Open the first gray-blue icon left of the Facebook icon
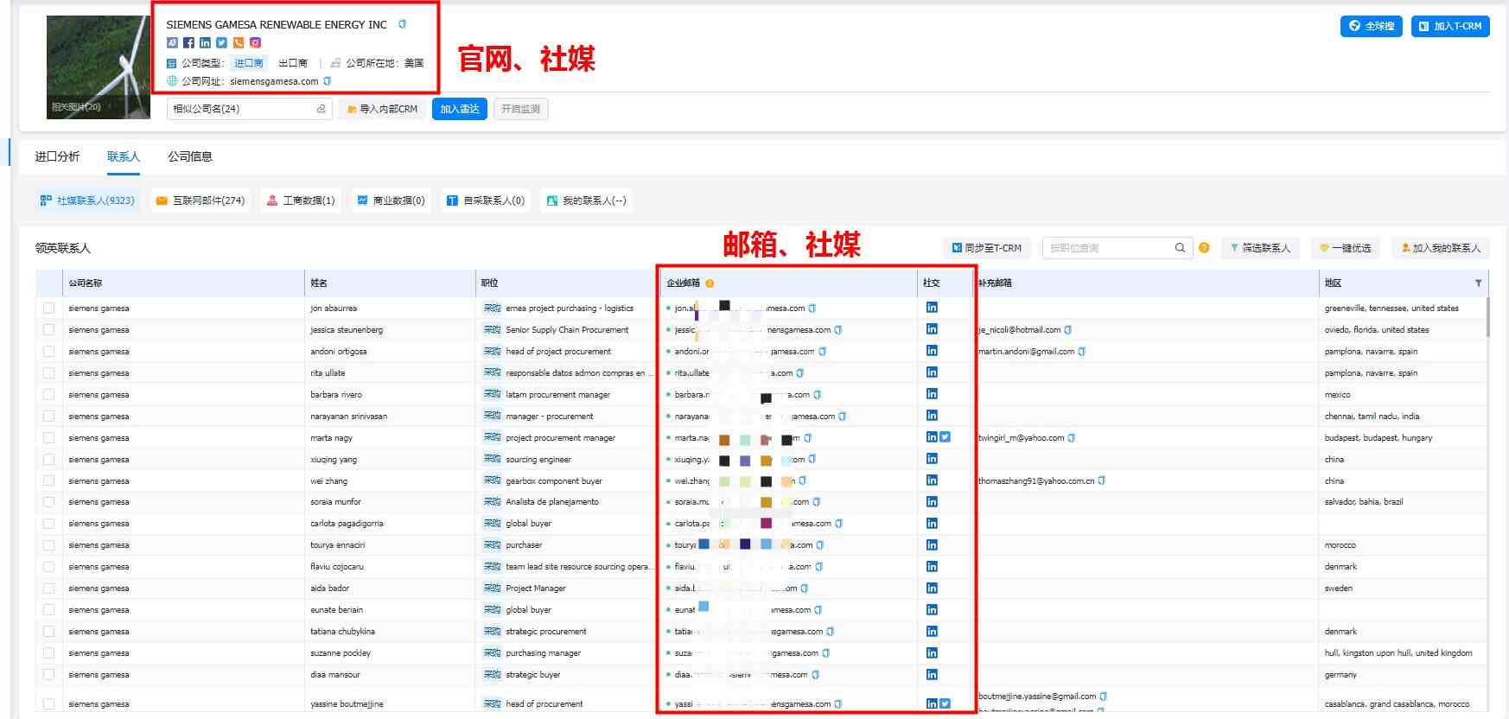This screenshot has height=719, width=1509. click(x=172, y=42)
